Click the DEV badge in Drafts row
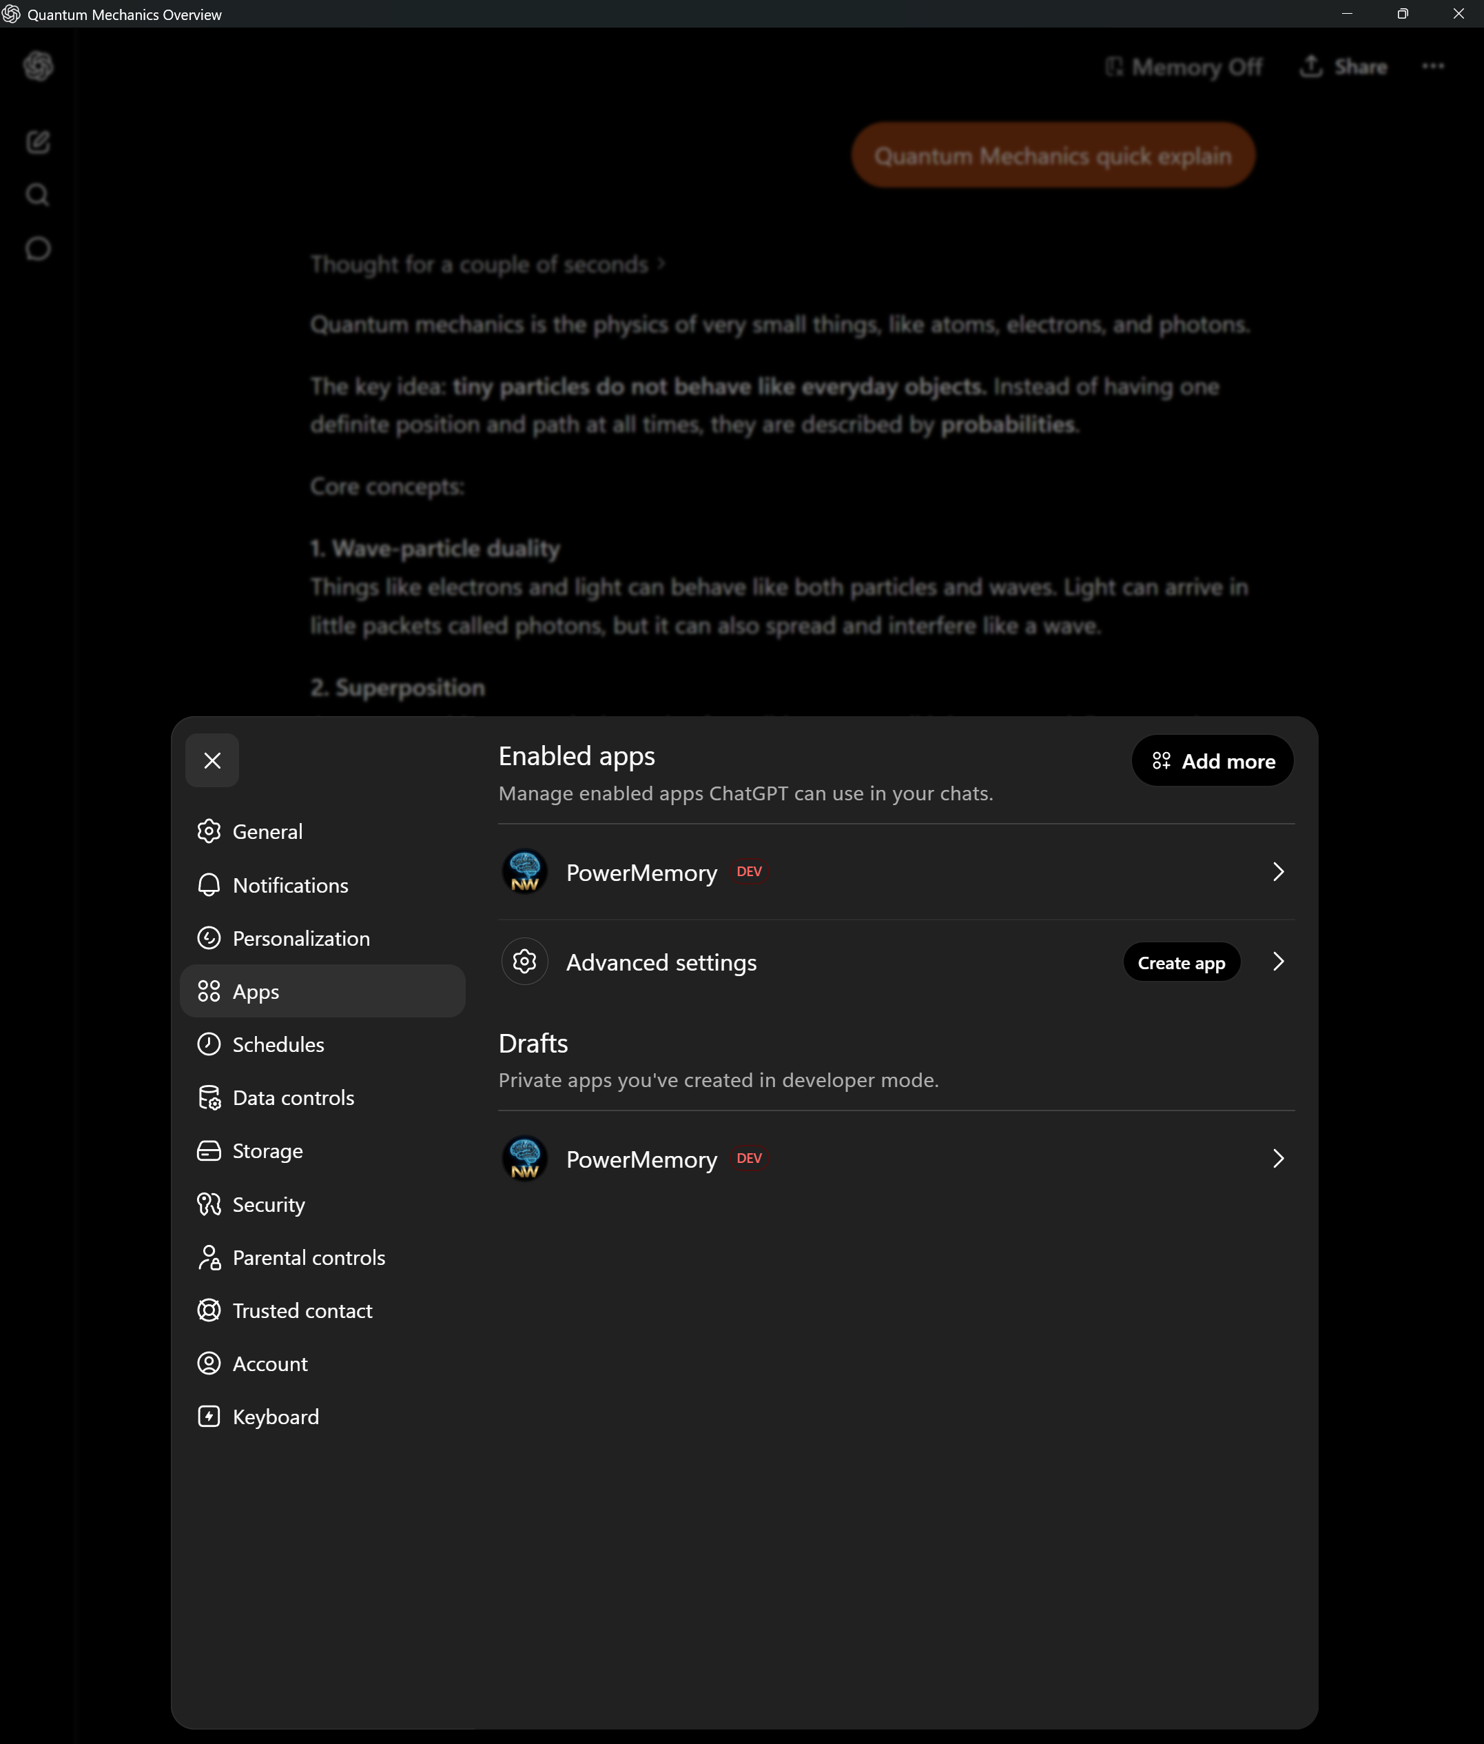 coord(749,1158)
